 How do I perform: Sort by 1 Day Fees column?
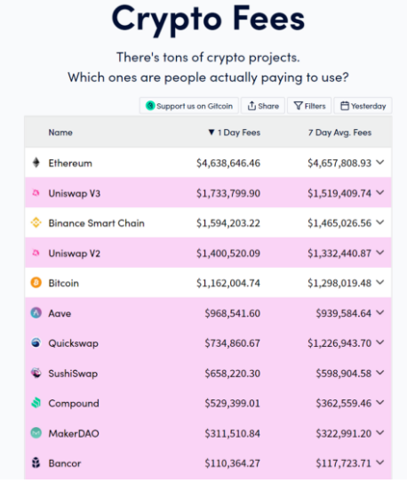[x=235, y=133]
